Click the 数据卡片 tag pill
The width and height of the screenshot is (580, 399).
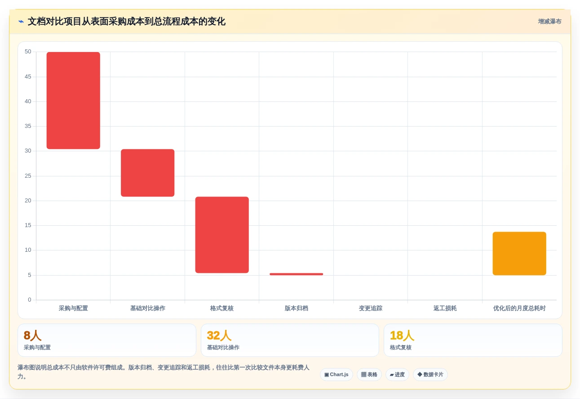[430, 374]
